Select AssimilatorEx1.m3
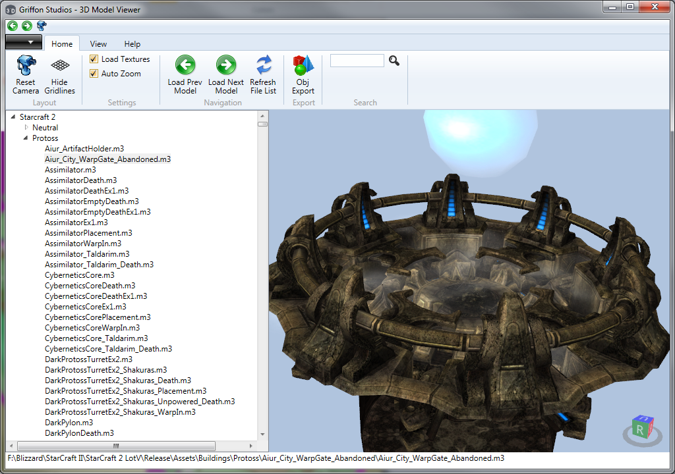 point(76,223)
